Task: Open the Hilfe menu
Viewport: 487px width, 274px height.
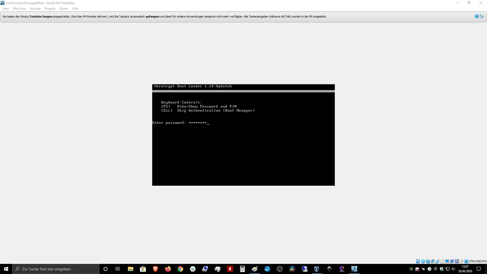Action: [75, 8]
